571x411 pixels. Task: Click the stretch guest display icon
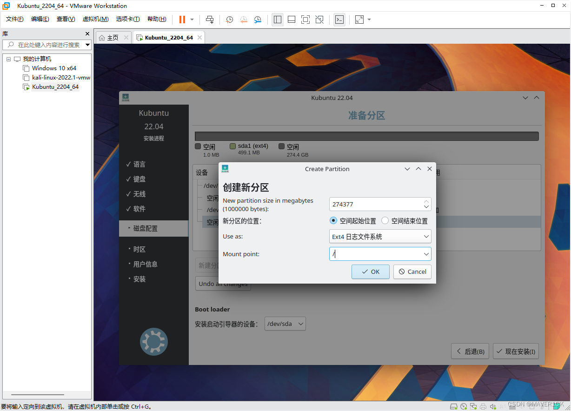(359, 20)
